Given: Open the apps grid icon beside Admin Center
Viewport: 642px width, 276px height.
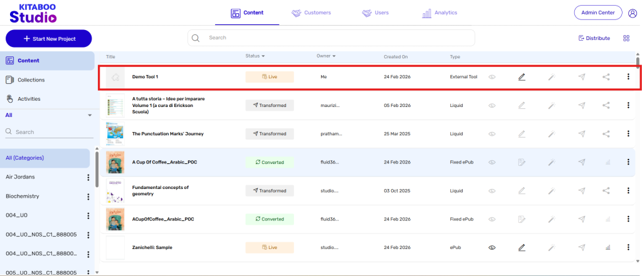Looking at the screenshot, I should tap(632, 13).
